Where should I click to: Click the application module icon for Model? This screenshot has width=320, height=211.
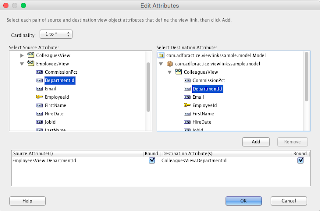tap(161, 55)
